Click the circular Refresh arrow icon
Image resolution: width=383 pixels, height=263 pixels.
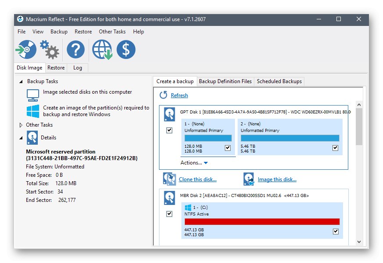(x=163, y=95)
